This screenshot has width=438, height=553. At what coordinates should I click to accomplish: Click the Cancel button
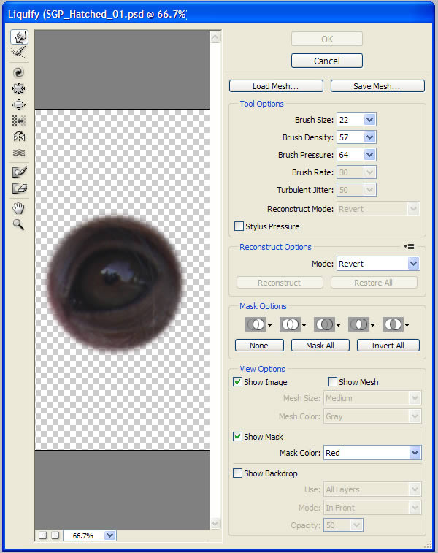point(326,61)
